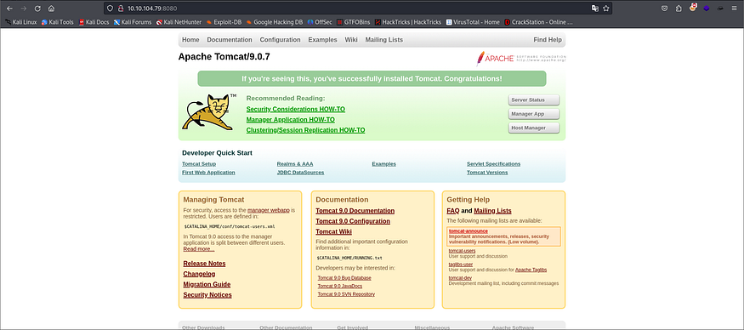Open the First Web Application link
This screenshot has width=744, height=330.
tap(208, 173)
